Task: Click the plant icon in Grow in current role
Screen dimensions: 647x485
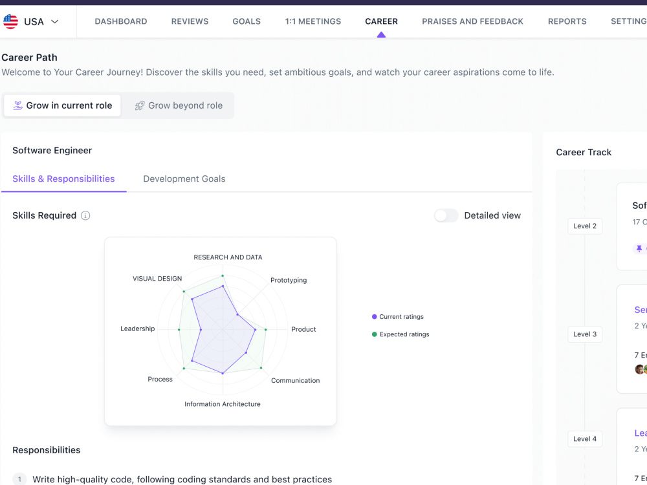Action: (17, 105)
